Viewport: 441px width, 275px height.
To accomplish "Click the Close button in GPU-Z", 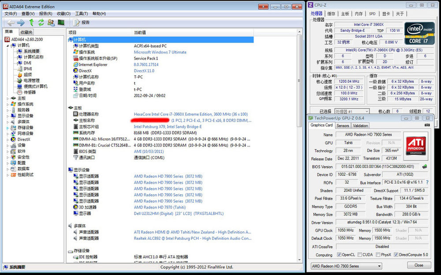I will (x=419, y=265).
